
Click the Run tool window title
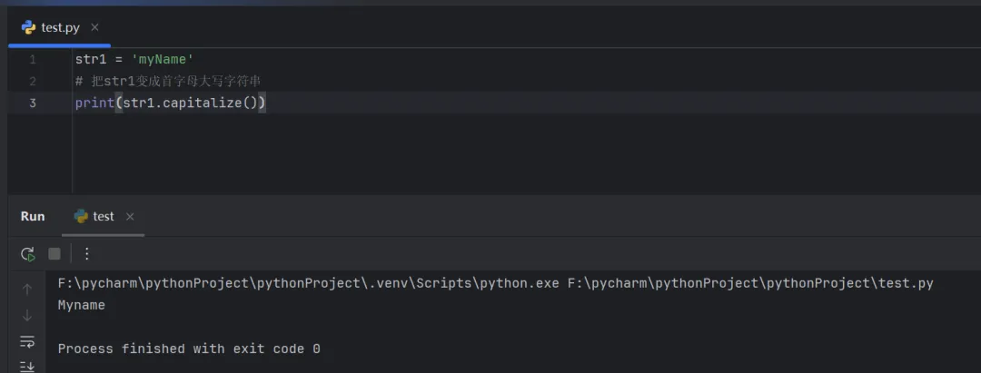[x=33, y=216]
